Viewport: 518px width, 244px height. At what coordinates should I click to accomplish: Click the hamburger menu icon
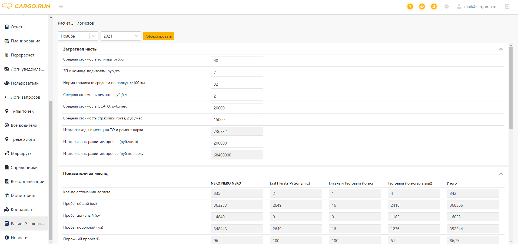[x=61, y=6]
